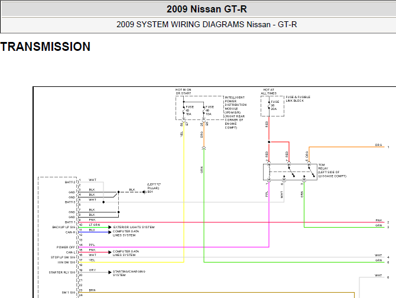Viewport: 396px width, 298px height.
Task: Click the arrowhead at the end of the BLU wire
Action: pyautogui.click(x=110, y=232)
